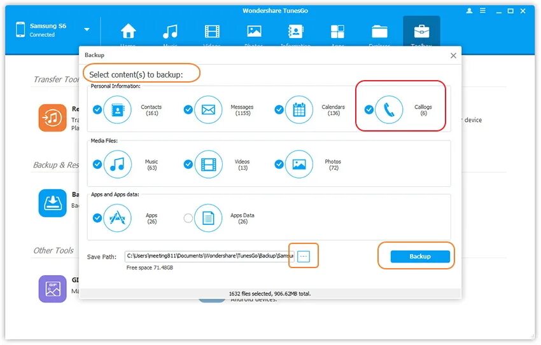Uncheck the Calllogs backup checkbox
The height and width of the screenshot is (345, 541).
369,109
